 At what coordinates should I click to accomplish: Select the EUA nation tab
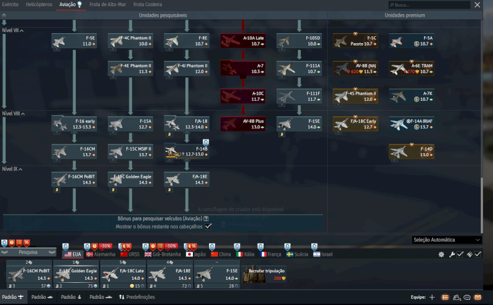click(x=73, y=254)
